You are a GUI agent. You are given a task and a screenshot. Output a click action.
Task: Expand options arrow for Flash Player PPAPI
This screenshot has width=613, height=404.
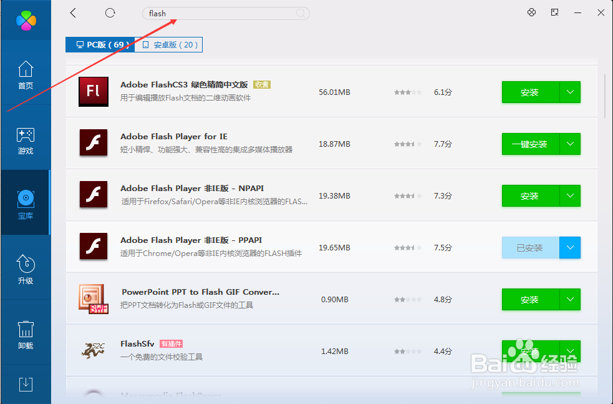pos(570,248)
